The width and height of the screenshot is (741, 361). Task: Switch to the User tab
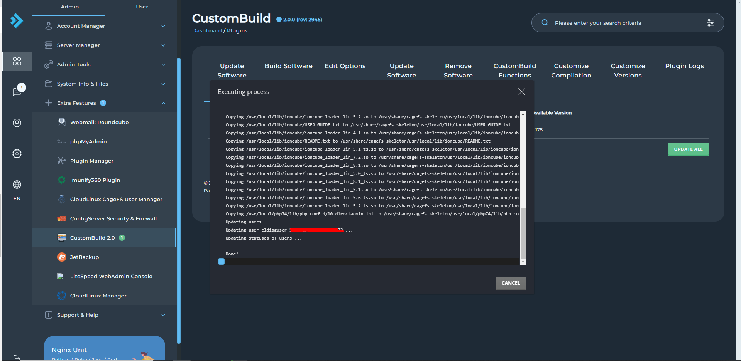click(x=142, y=7)
